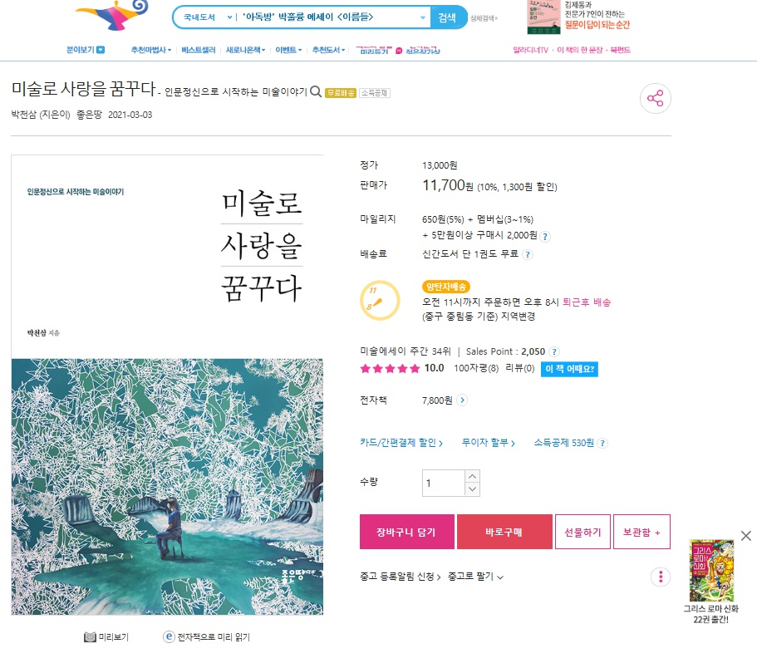Click the 장바구니 담기 button
757x658 pixels.
[406, 532]
